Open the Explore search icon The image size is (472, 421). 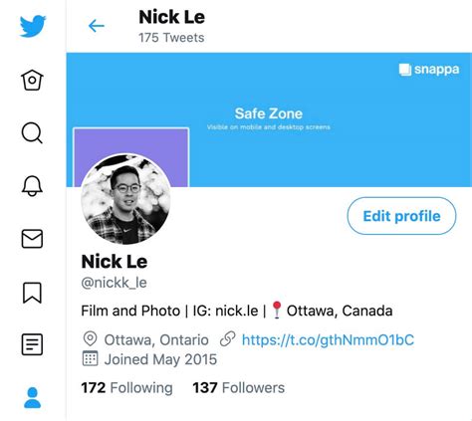tap(32, 133)
